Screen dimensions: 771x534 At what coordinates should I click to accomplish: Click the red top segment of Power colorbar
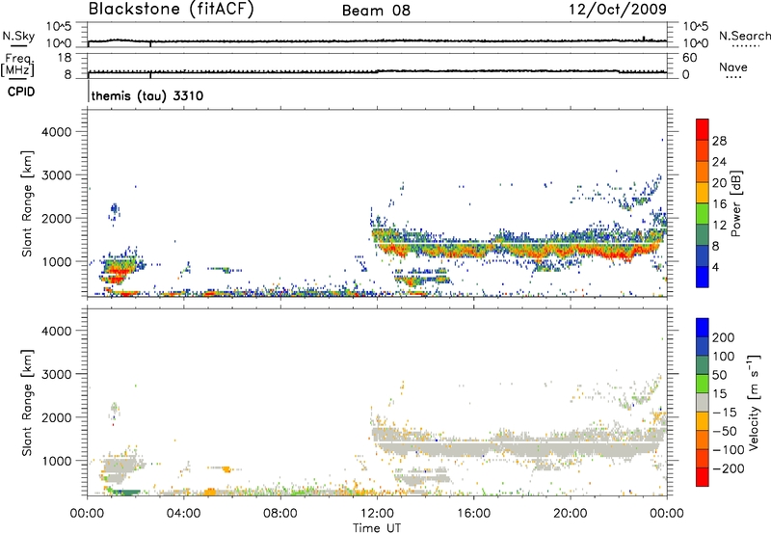pyautogui.click(x=703, y=130)
